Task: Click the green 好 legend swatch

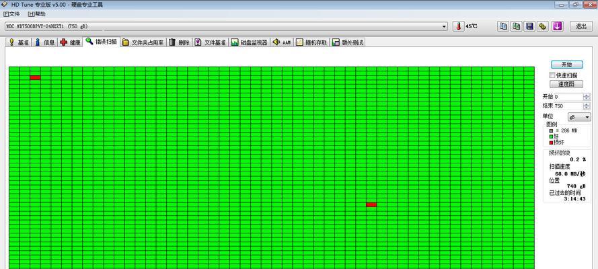Action: [551, 137]
